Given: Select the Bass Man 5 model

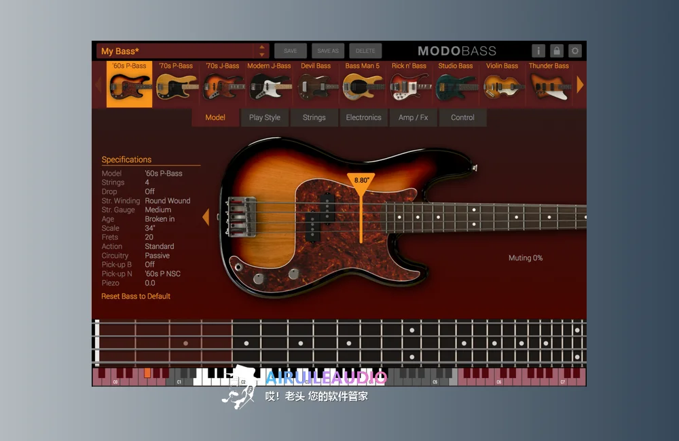Looking at the screenshot, I should coord(363,84).
